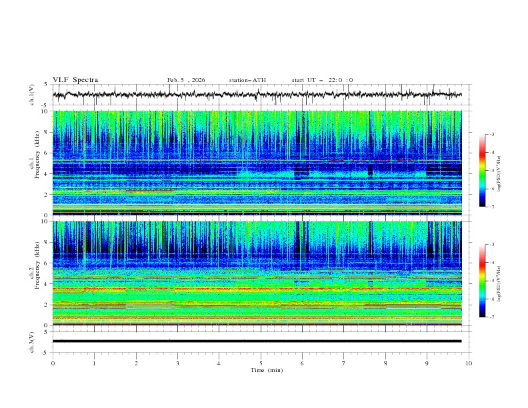Click the ch.3 flat waveform trace
Viewport: 528px width, 408px height.
257,341
